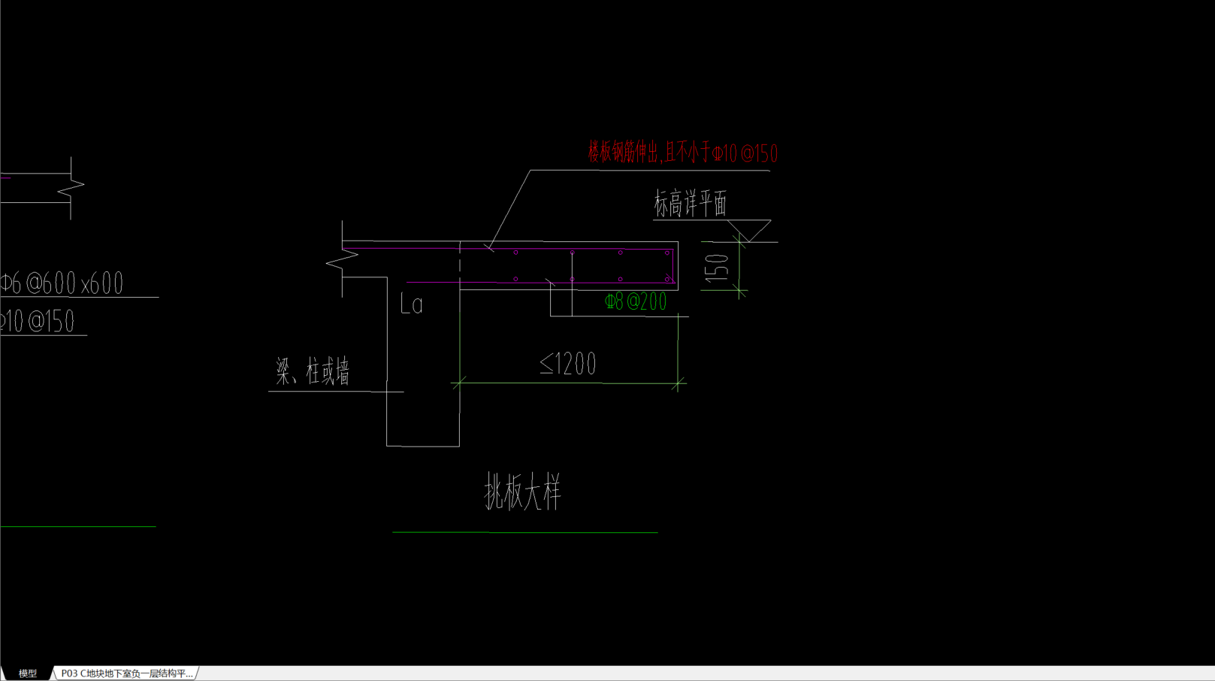Click the vertical 150 dimension text

click(718, 268)
